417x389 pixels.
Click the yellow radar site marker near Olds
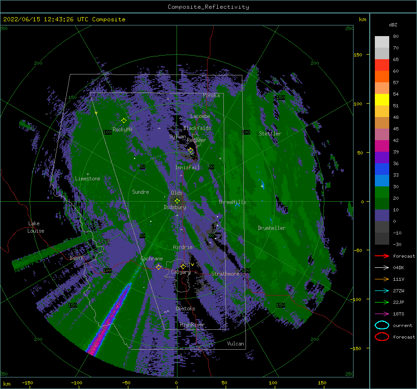click(x=177, y=201)
